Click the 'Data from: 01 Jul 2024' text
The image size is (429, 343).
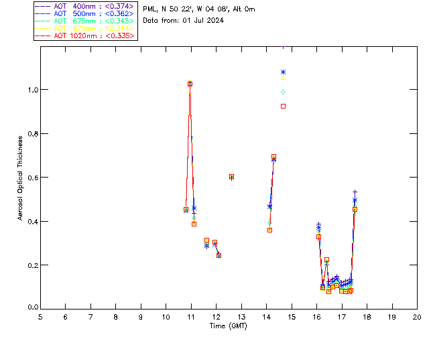click(x=183, y=21)
